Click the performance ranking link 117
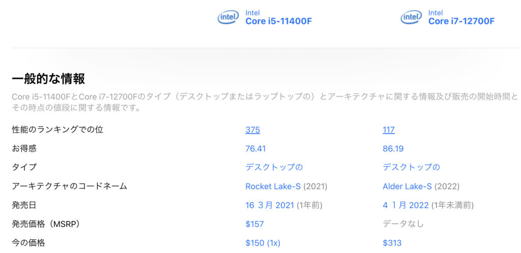521x253 pixels. coord(388,130)
